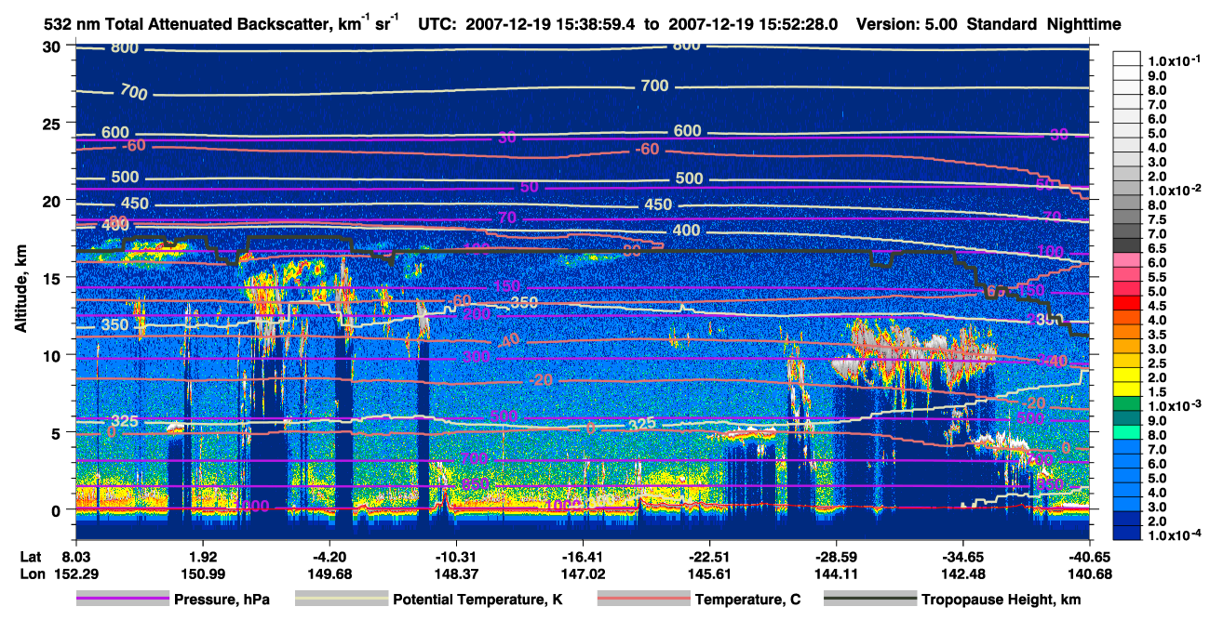Select longitude value 144.11
The image size is (1210, 620).
coord(836,574)
